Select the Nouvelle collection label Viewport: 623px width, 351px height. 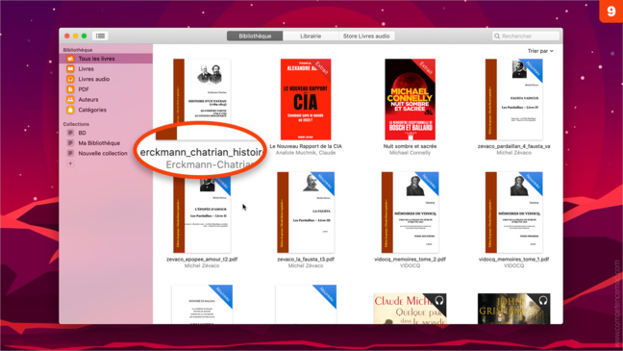point(103,153)
